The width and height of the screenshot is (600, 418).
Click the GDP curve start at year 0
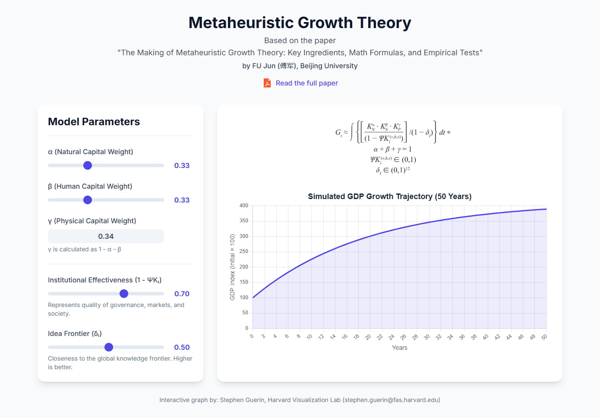(253, 298)
